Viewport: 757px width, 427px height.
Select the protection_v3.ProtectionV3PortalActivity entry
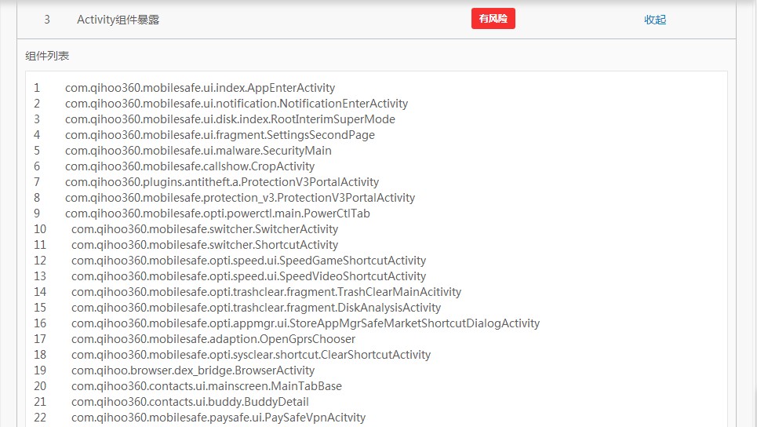pyautogui.click(x=240, y=198)
